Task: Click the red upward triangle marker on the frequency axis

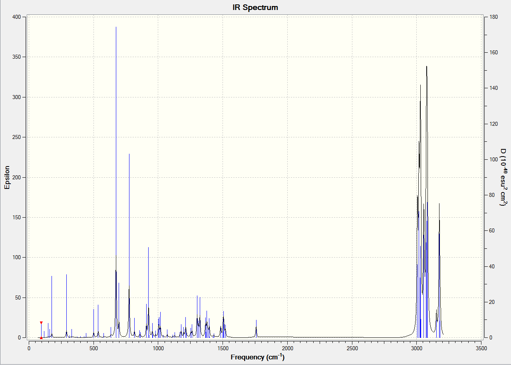Action: (41, 337)
